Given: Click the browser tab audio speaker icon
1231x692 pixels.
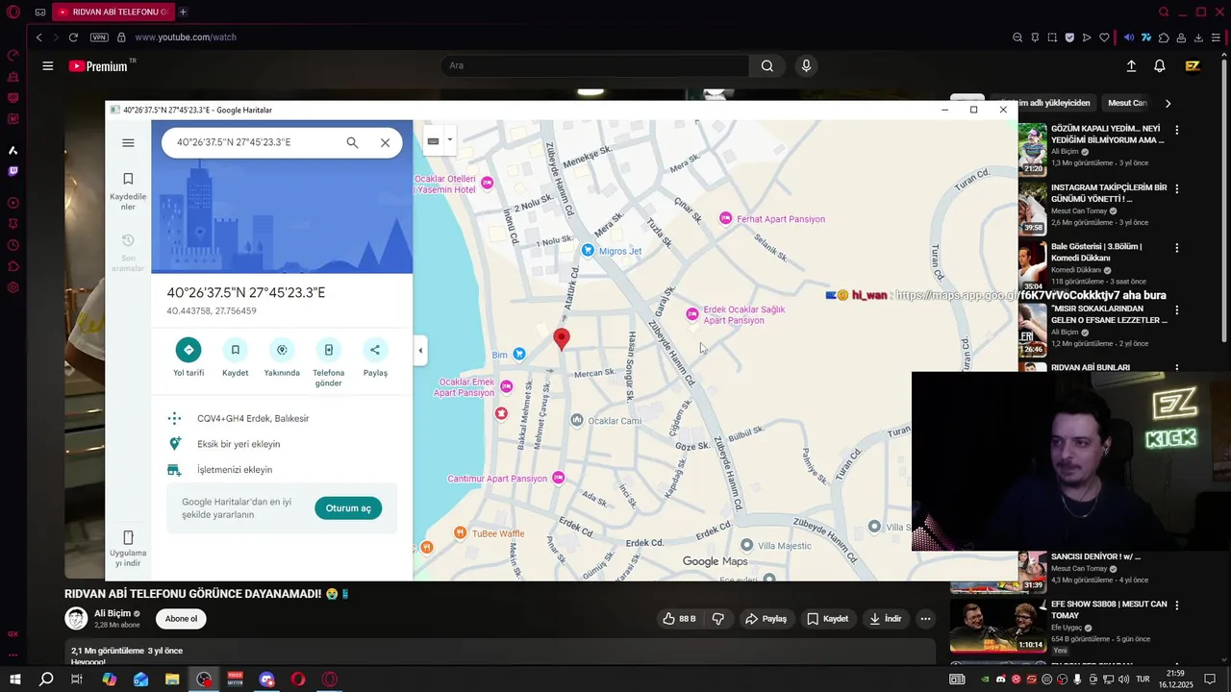Looking at the screenshot, I should point(1129,37).
